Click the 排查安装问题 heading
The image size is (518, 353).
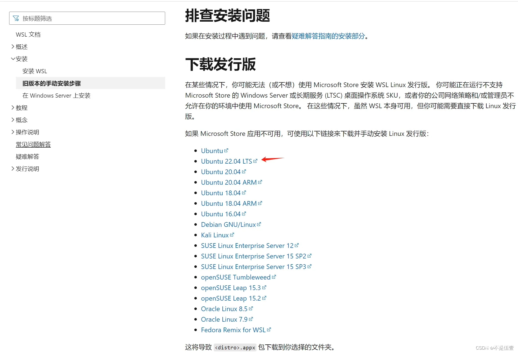coord(228,16)
